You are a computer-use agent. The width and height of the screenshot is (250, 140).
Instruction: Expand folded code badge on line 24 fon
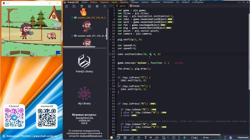click(x=163, y=25)
